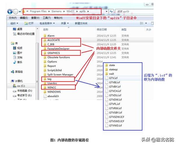Sort by 修改日期 column header
Screen dimensions: 178x146
[x=102, y=29]
